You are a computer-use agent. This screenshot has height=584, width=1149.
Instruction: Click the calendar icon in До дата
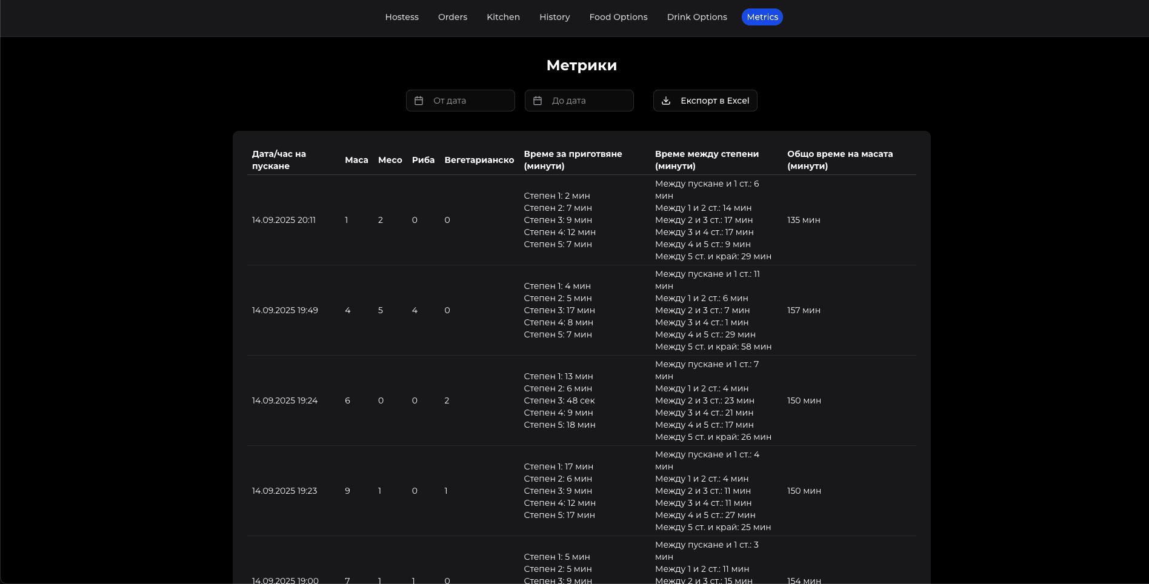click(538, 101)
